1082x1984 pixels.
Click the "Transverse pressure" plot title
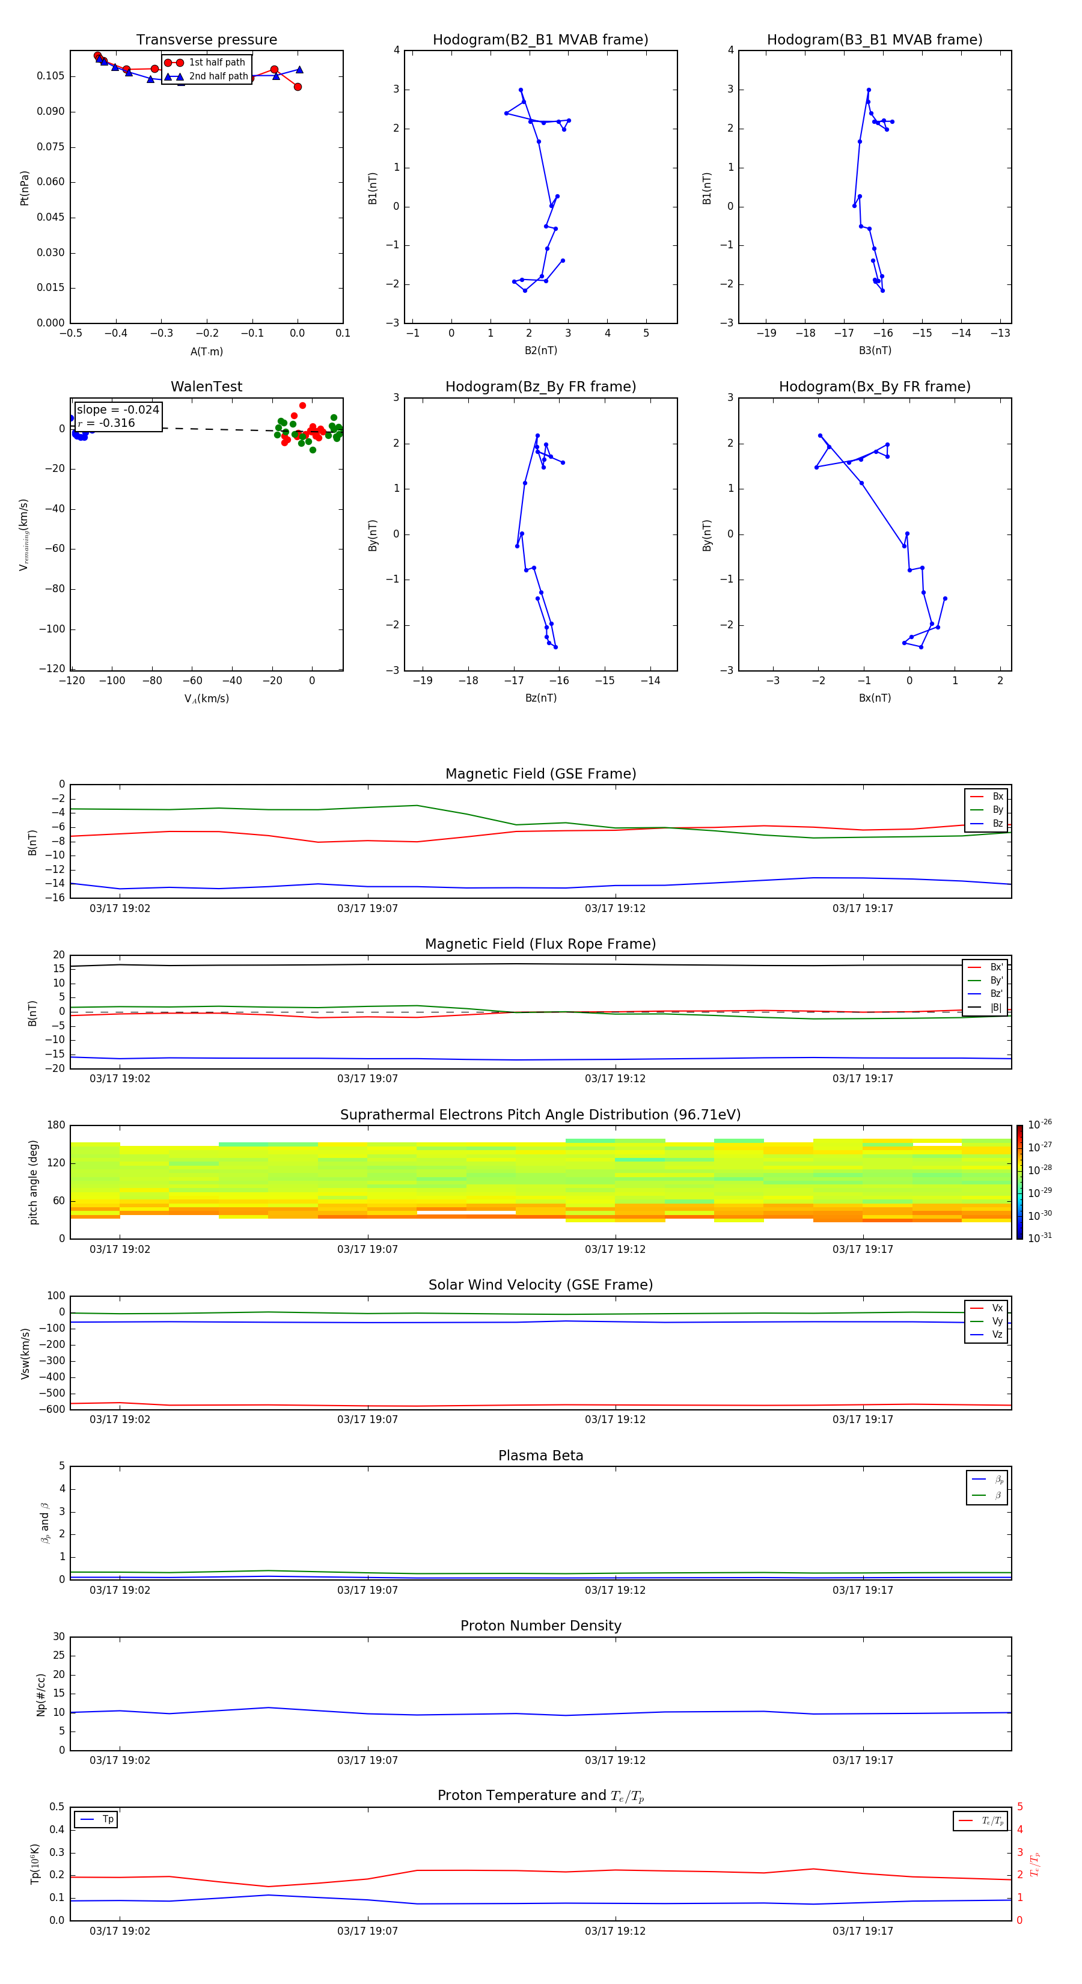click(x=206, y=39)
